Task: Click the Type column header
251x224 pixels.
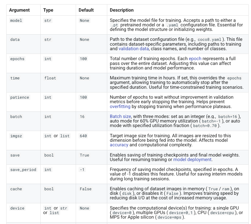Action: (x=48, y=10)
